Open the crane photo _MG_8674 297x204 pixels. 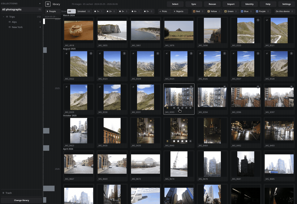click(x=179, y=164)
